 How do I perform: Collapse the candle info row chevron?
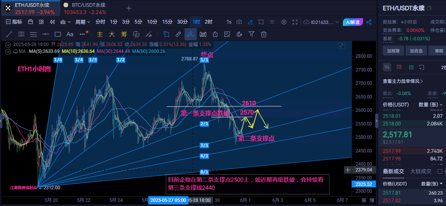pos(8,44)
